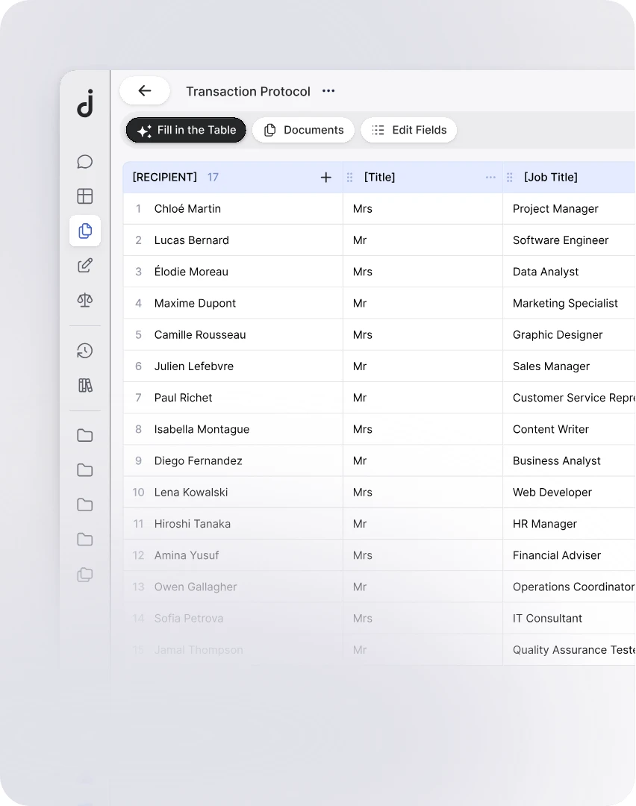
Task: Go back using the left arrow button
Action: tap(145, 91)
